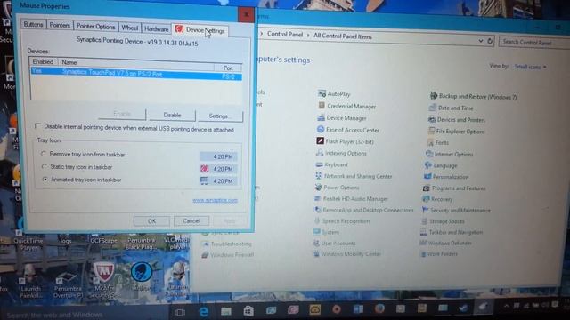The height and width of the screenshot is (320, 570).
Task: Open Storage Spaces item
Action: point(443,221)
